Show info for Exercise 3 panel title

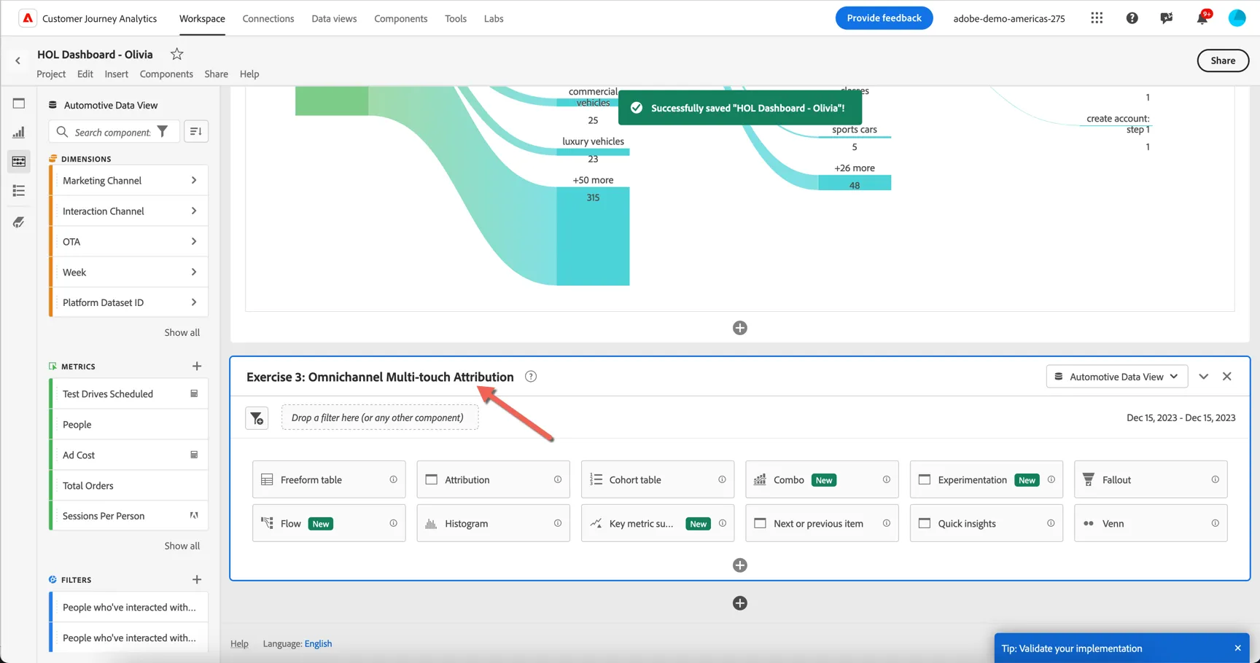(x=531, y=377)
